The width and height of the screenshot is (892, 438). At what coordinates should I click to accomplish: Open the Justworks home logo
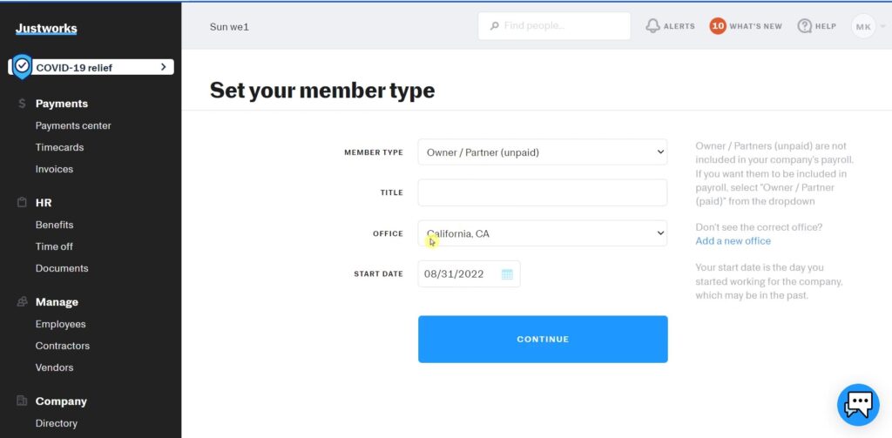pos(46,29)
